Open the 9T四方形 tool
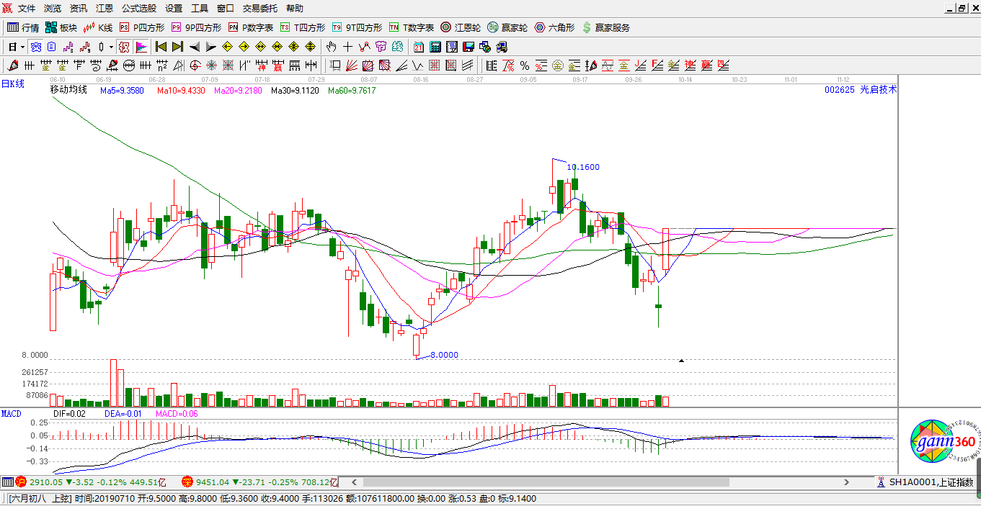 pyautogui.click(x=357, y=27)
